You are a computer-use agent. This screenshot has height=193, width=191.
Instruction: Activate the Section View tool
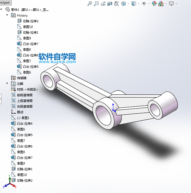110,4
